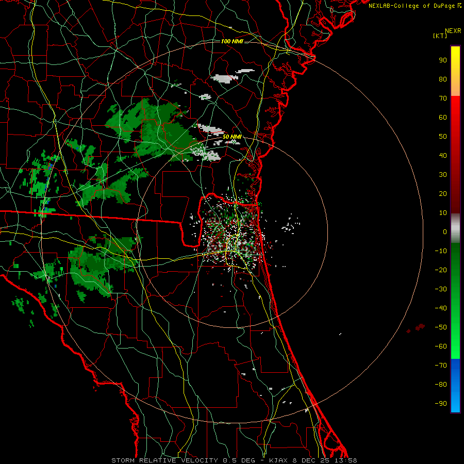Click the Storm Relative Velocity caption at bottom

point(234,460)
